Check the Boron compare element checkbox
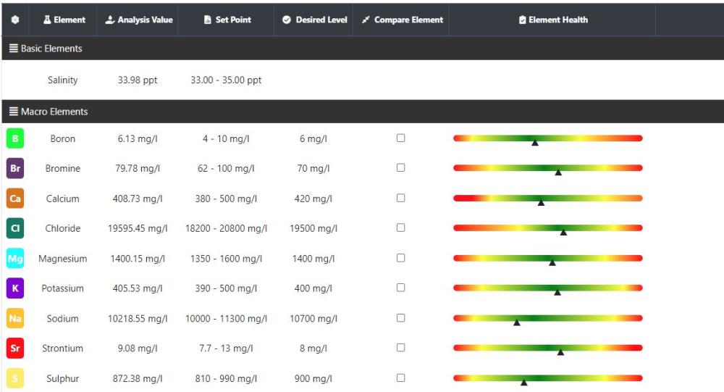 tap(401, 138)
